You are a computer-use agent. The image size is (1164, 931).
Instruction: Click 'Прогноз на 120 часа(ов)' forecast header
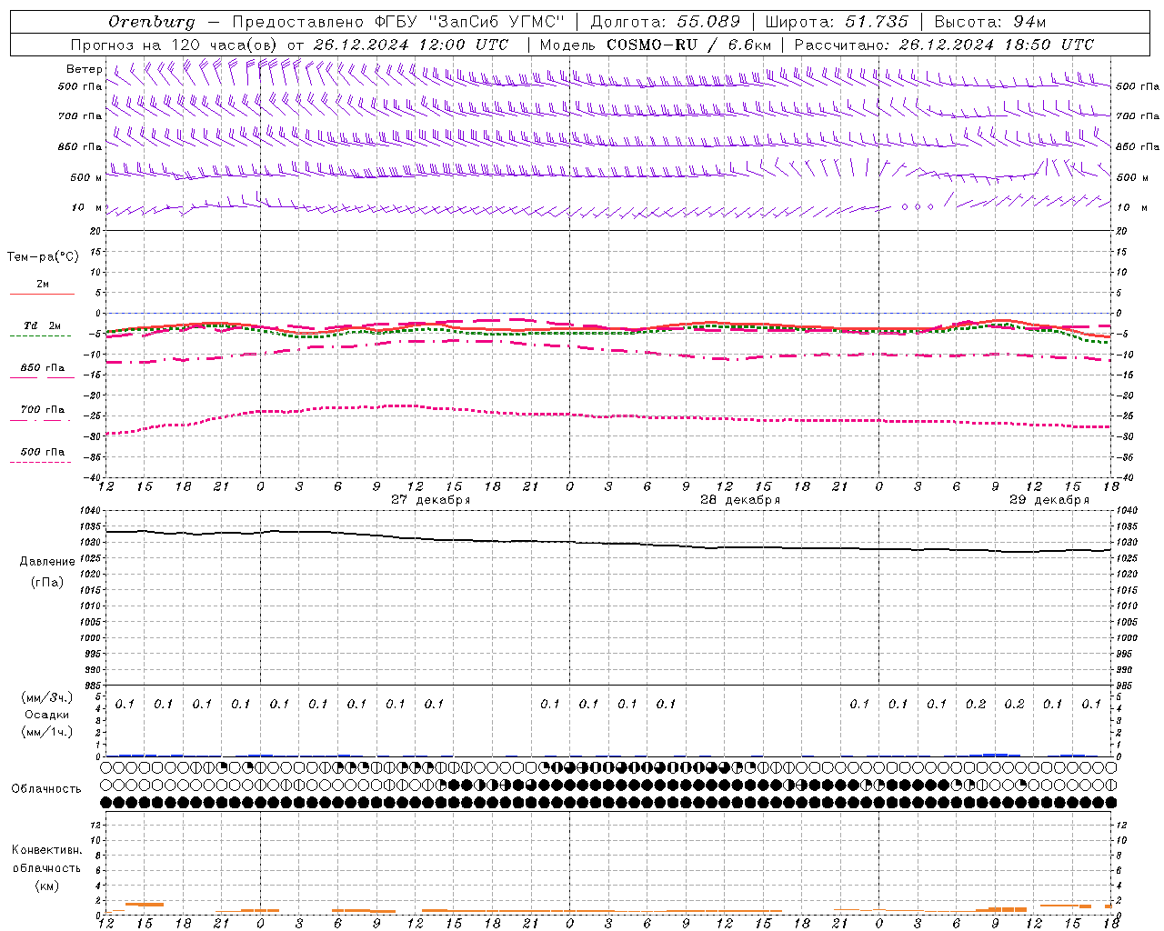tap(175, 45)
